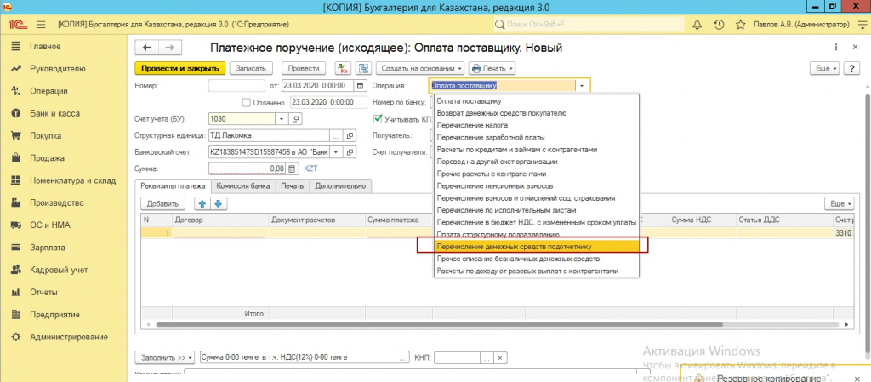871x382 pixels.
Task: Open Операции section
Action: coord(48,91)
